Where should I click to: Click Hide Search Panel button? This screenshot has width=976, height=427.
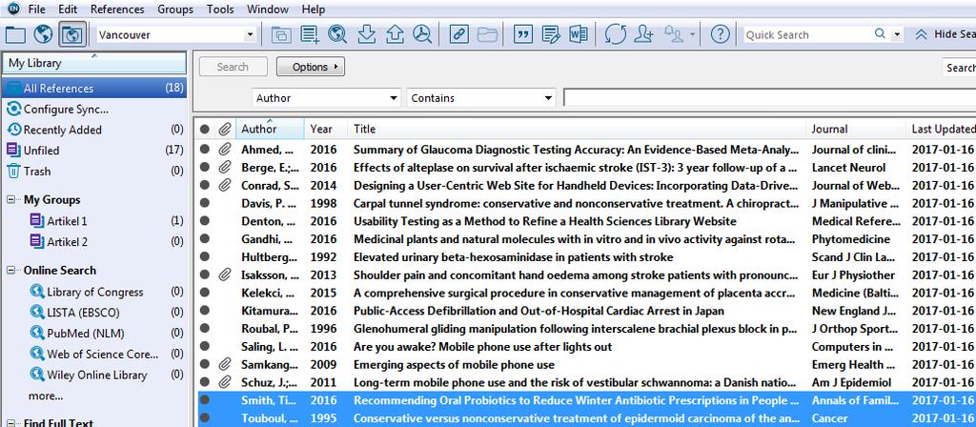pos(945,35)
